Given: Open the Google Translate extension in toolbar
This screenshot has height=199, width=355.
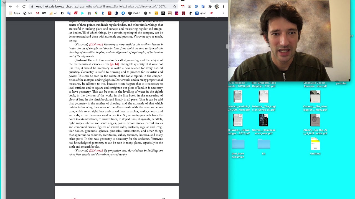Looking at the screenshot, I should tap(203, 6).
